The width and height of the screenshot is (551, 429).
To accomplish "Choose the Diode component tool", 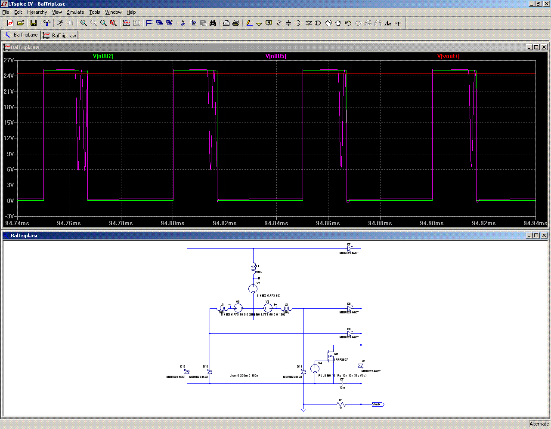I will [x=309, y=23].
